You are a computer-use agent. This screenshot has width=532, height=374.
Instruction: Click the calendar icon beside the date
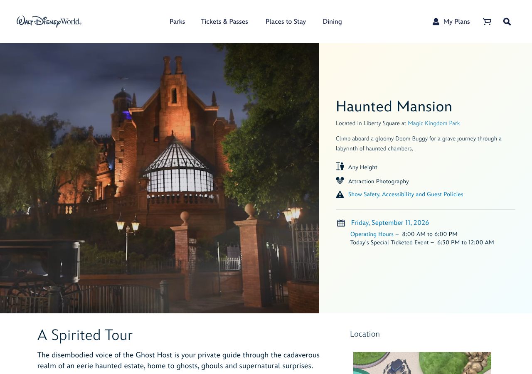click(341, 223)
